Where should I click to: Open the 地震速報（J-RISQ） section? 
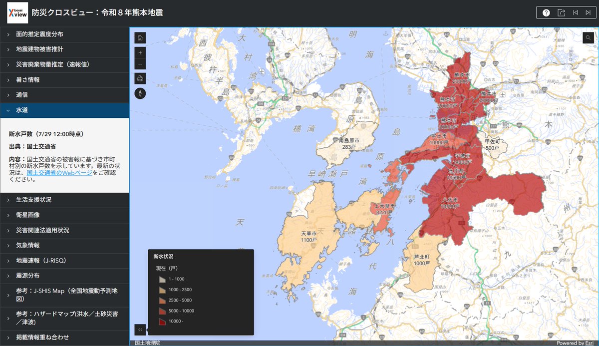tap(64, 261)
